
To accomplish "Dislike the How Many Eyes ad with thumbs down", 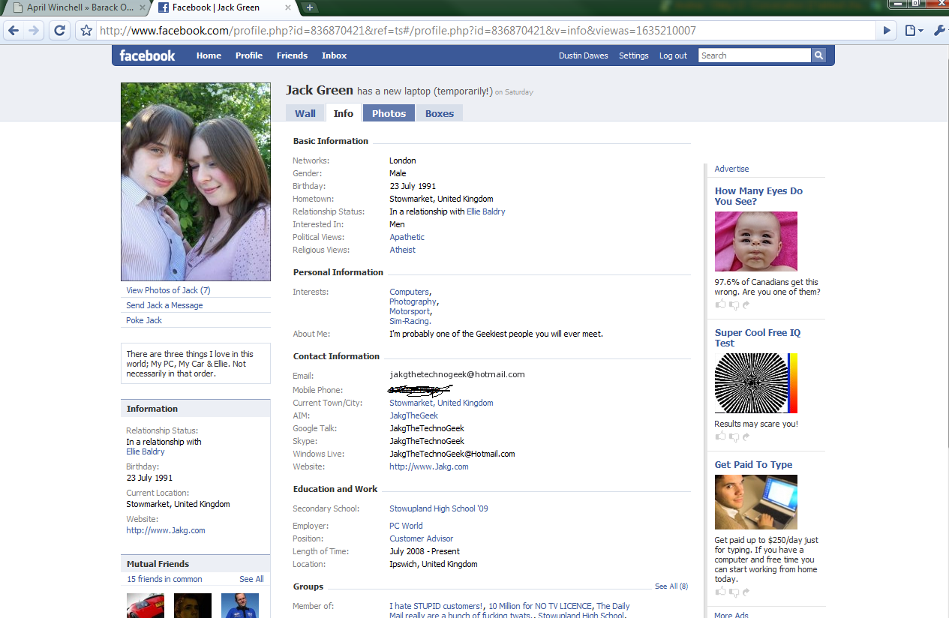I will click(x=734, y=304).
